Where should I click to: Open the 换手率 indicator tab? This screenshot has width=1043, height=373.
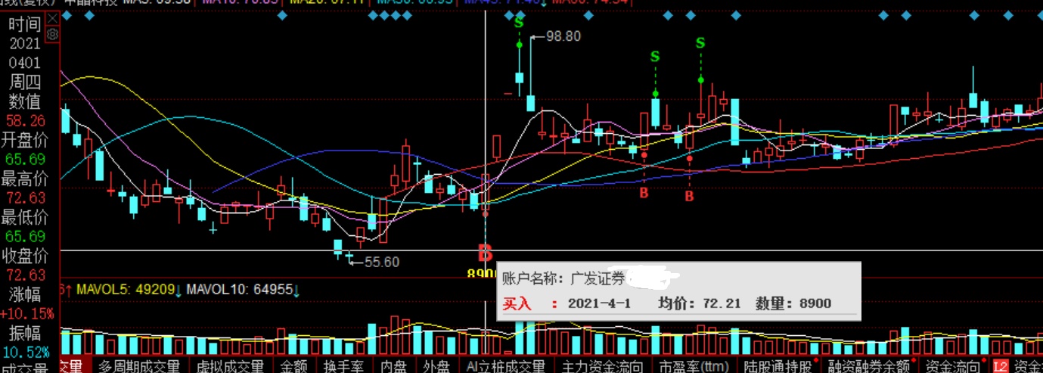tap(344, 366)
